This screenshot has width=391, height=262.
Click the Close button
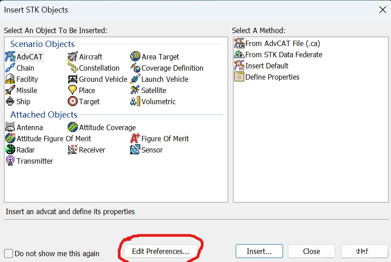coord(311,251)
